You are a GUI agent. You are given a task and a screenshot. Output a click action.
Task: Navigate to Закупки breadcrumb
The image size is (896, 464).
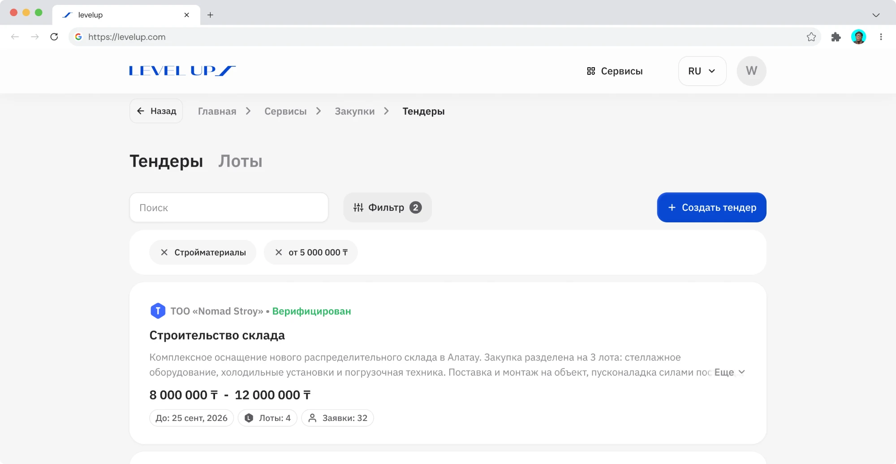click(x=355, y=111)
